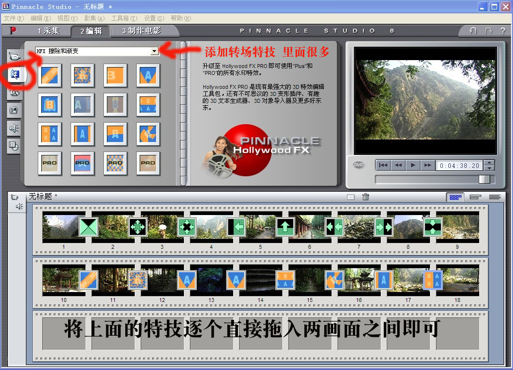The image size is (513, 370).
Task: Open the transitions album tab
Action: point(15,74)
